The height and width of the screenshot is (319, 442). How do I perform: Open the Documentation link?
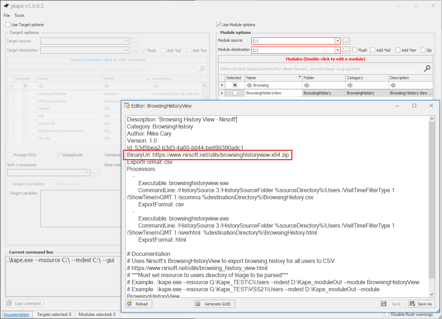[x=16, y=314]
